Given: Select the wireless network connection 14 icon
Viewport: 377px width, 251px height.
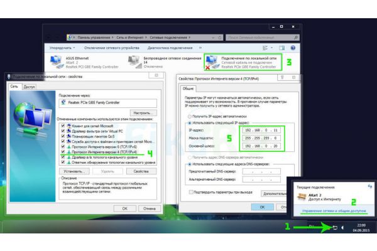Looking at the screenshot, I should pyautogui.click(x=134, y=62).
